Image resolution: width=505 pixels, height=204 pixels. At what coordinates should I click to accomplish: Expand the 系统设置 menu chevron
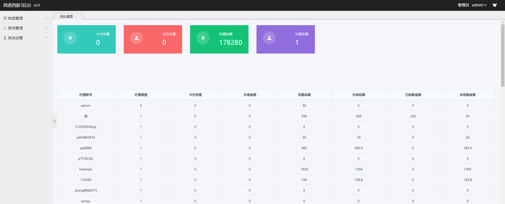[x=46, y=38]
